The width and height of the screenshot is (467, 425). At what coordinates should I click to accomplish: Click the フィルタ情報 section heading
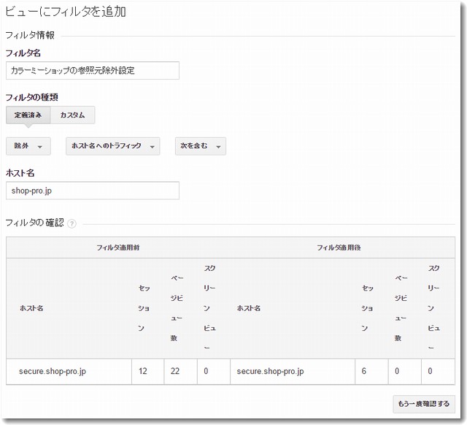pyautogui.click(x=30, y=35)
